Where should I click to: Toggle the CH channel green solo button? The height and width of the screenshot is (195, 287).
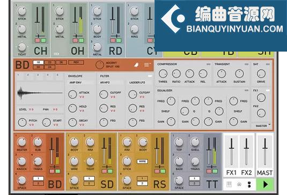coord(43,40)
